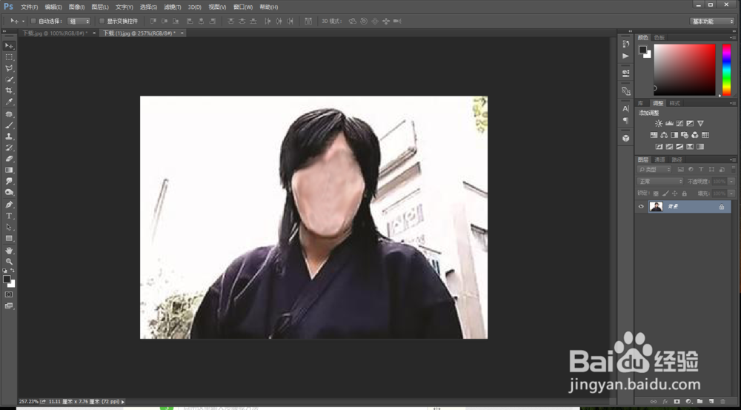
Task: Select the Zoom tool
Action: pos(9,262)
